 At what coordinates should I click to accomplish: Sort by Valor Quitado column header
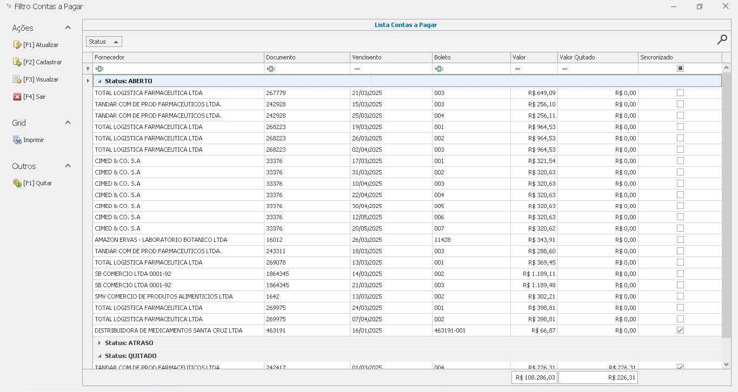[598, 57]
